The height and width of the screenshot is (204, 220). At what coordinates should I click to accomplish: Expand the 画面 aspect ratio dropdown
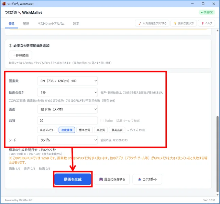[67, 109]
